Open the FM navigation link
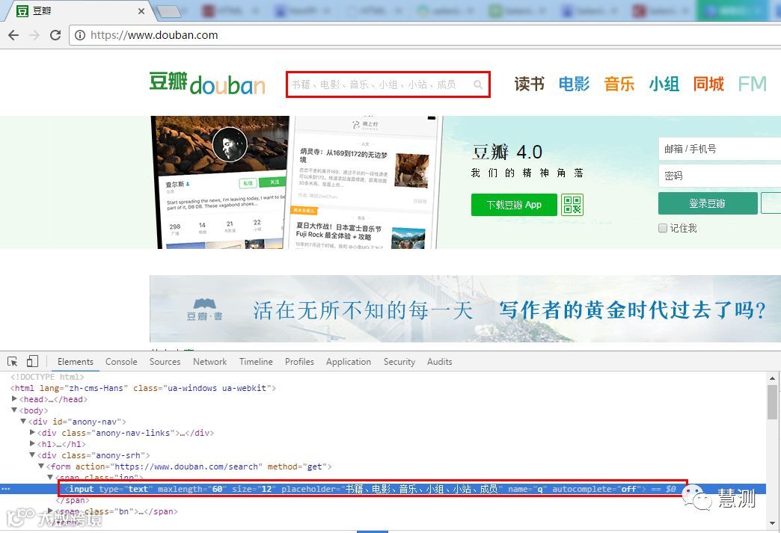This screenshot has width=781, height=533. 752,84
